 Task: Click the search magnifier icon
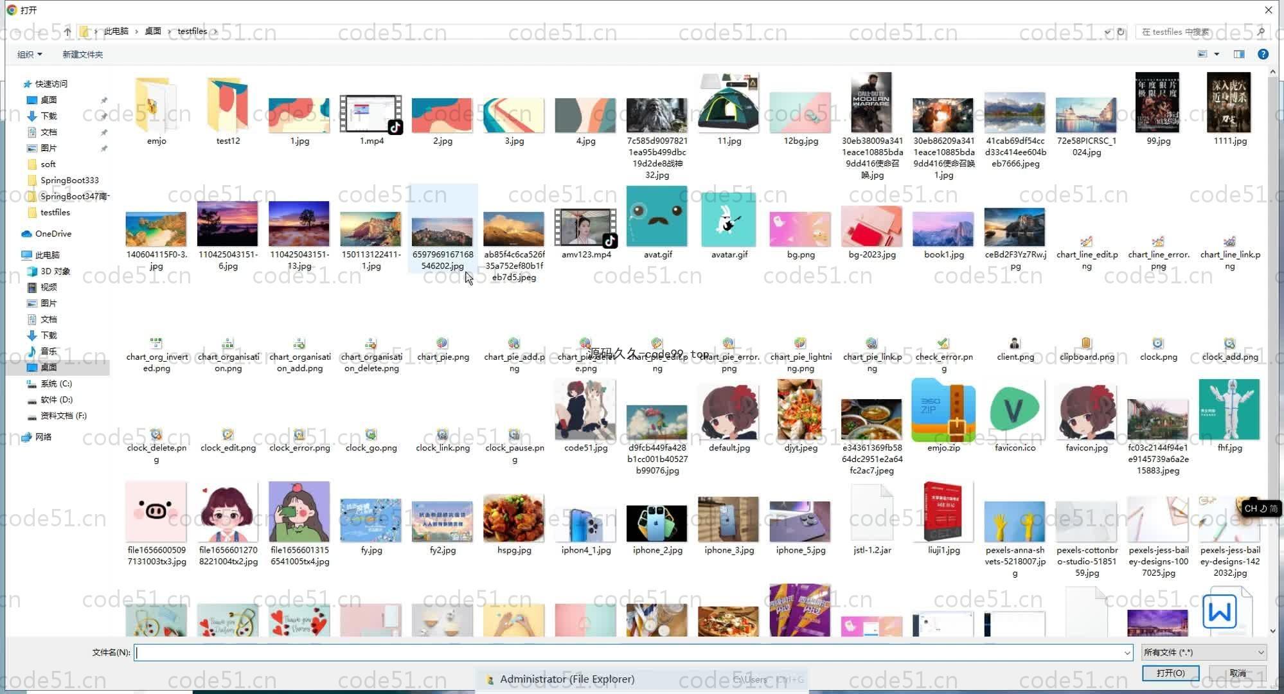pyautogui.click(x=1260, y=31)
